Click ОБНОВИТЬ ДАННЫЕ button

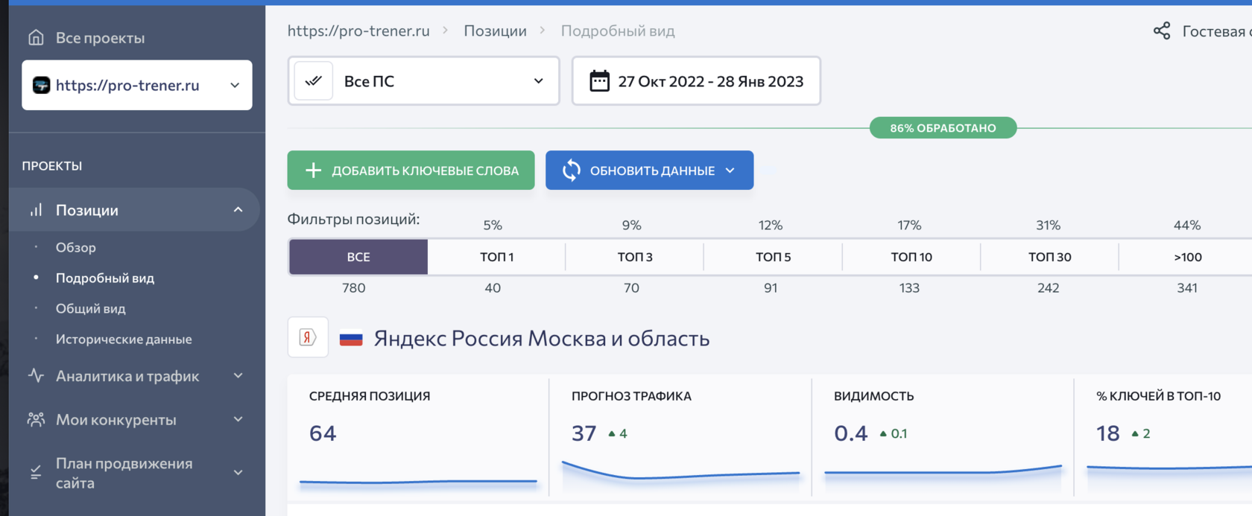coord(649,170)
